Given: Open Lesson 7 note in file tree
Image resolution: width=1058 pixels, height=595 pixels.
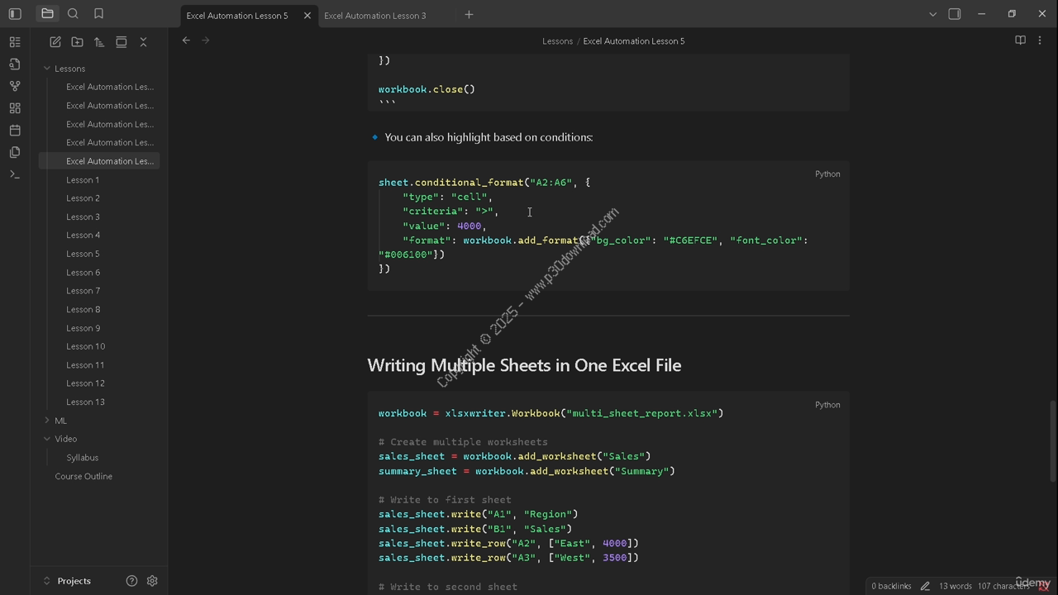Looking at the screenshot, I should click(83, 291).
